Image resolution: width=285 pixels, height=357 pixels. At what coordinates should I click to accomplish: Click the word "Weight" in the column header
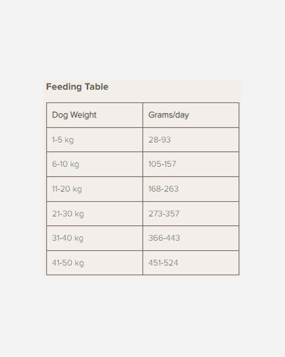point(83,115)
